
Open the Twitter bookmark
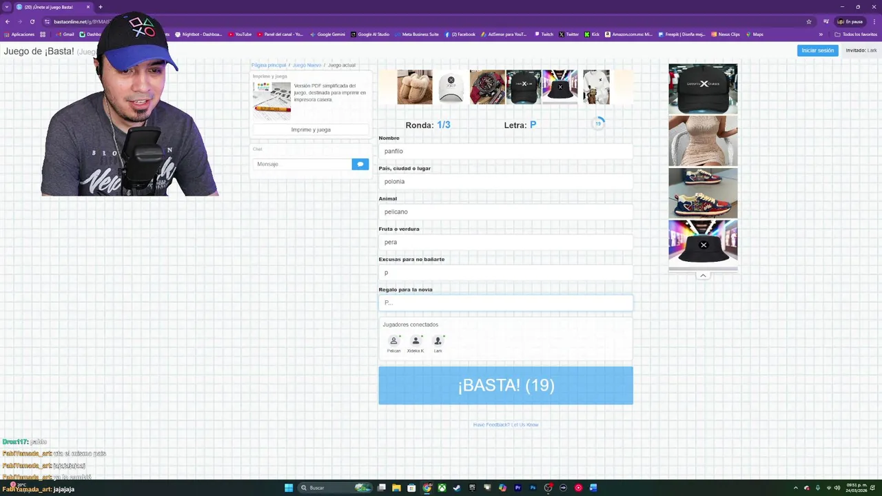point(568,34)
